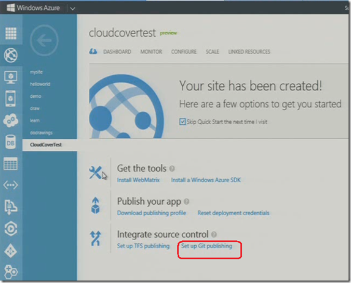Click Install WebMatrix link

[138, 180]
